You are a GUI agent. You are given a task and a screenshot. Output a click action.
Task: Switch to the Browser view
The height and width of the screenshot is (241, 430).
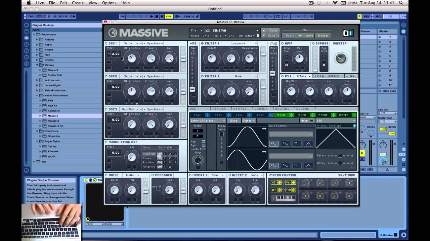pyautogui.click(x=322, y=35)
